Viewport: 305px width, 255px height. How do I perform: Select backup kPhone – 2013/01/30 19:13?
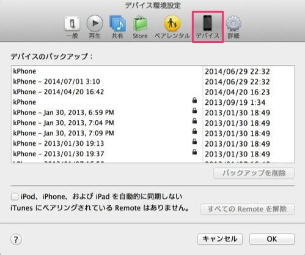[x=153, y=143]
